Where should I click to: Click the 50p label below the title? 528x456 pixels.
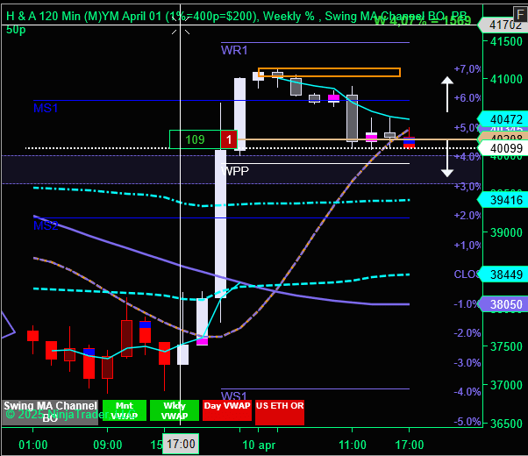[x=16, y=30]
